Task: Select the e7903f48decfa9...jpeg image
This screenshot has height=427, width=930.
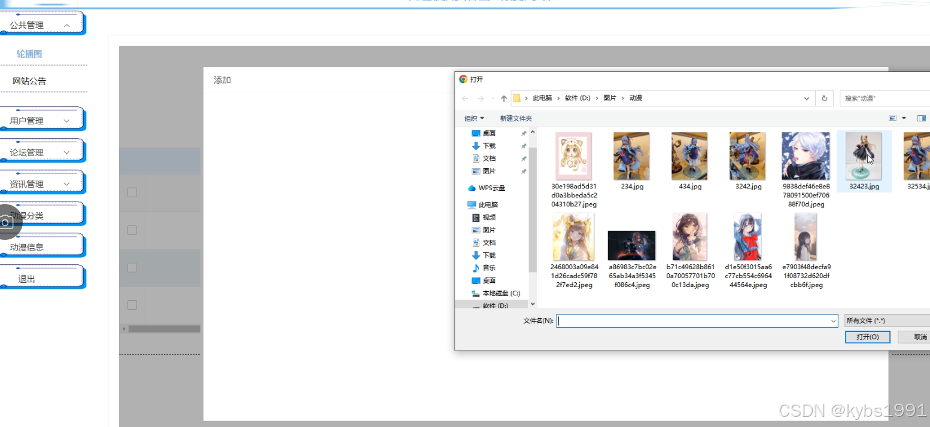Action: [x=806, y=236]
